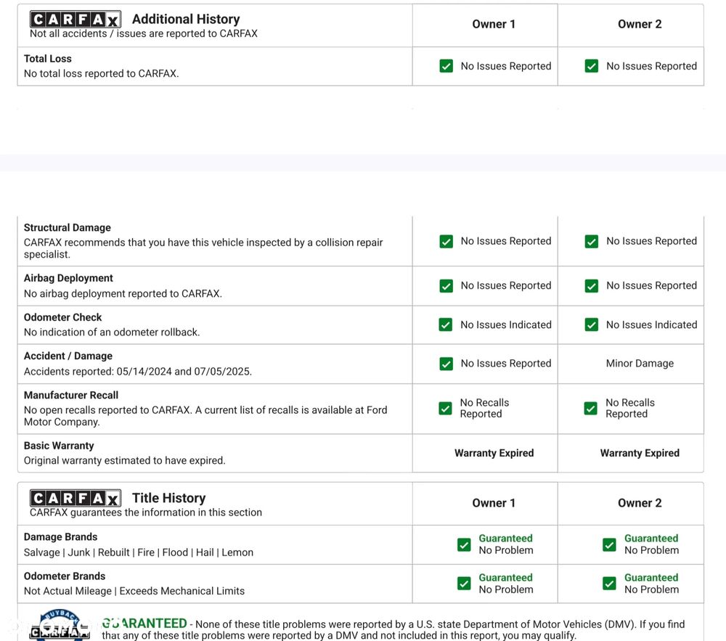This screenshot has height=641, width=726.
Task: Click Airbag Deployment green checkmark for Owner 1
Action: [x=446, y=286]
